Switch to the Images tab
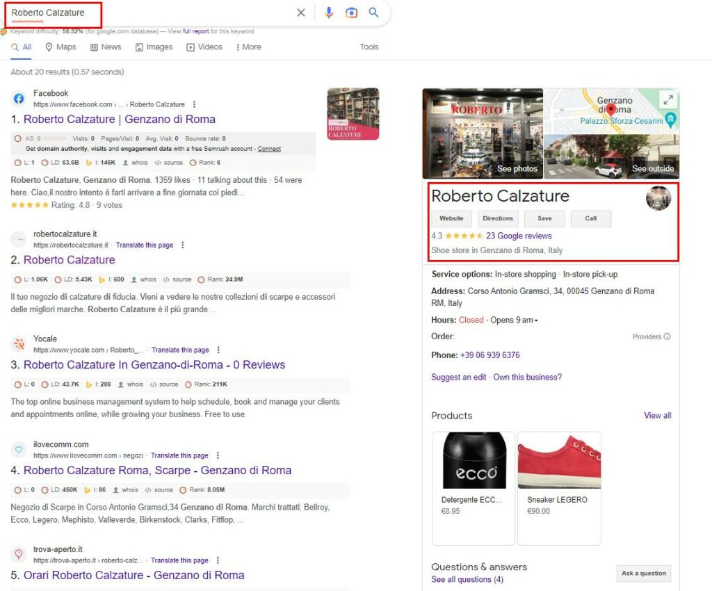 154,47
